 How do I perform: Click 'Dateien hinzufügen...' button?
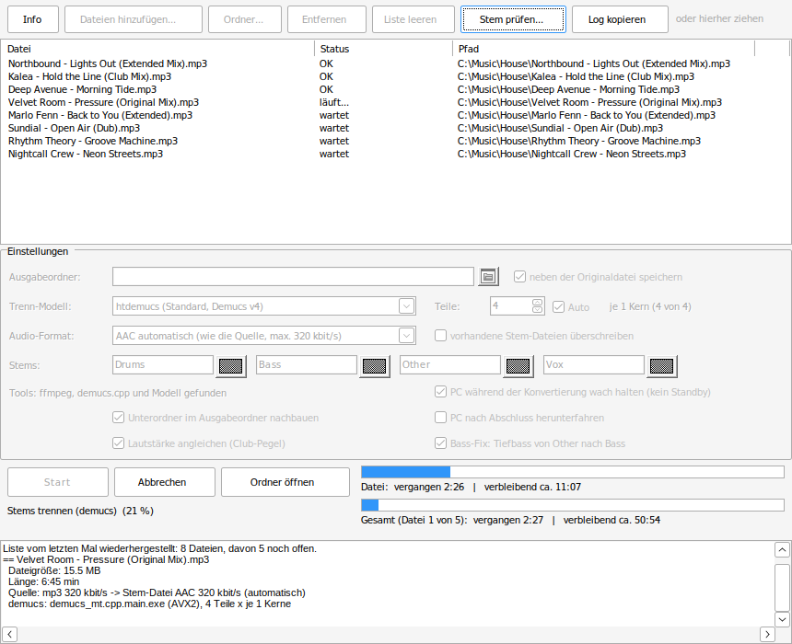pyautogui.click(x=134, y=19)
